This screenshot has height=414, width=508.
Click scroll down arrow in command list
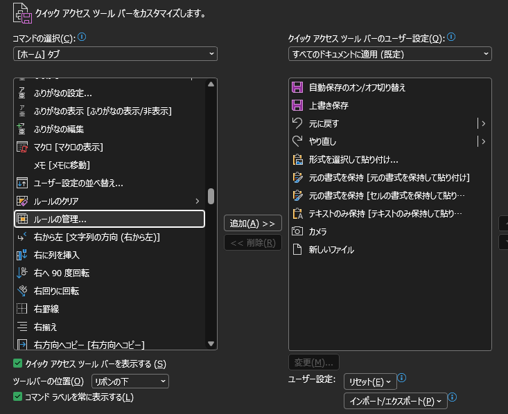click(x=211, y=343)
